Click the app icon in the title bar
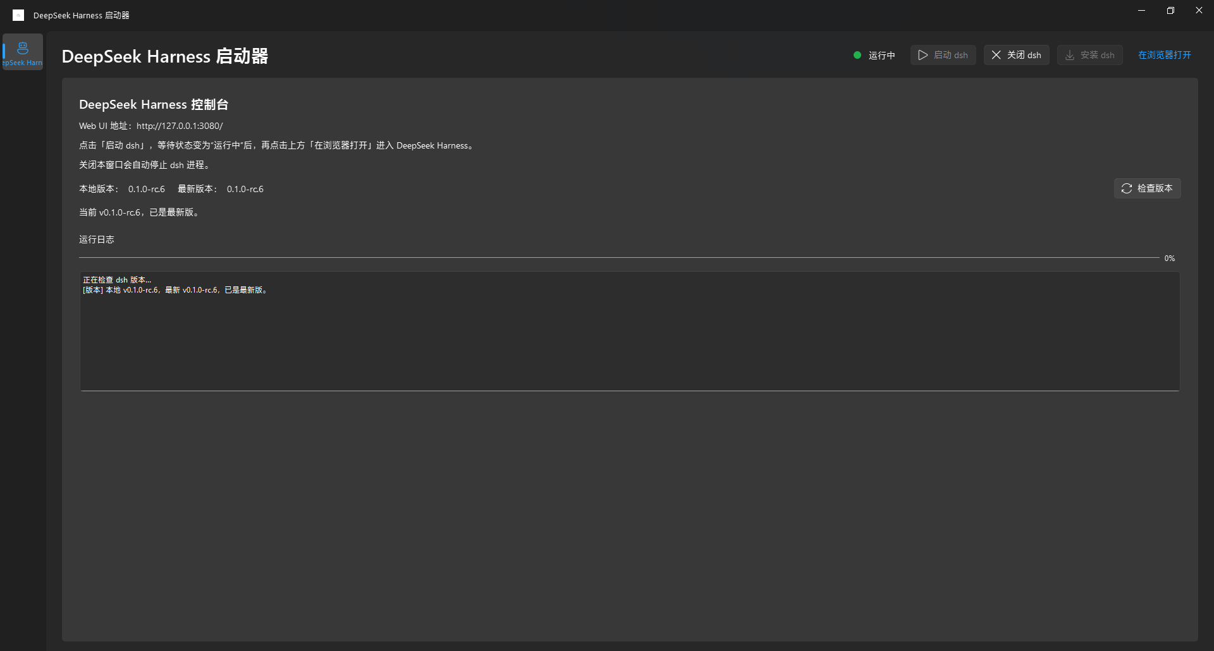 tap(18, 15)
